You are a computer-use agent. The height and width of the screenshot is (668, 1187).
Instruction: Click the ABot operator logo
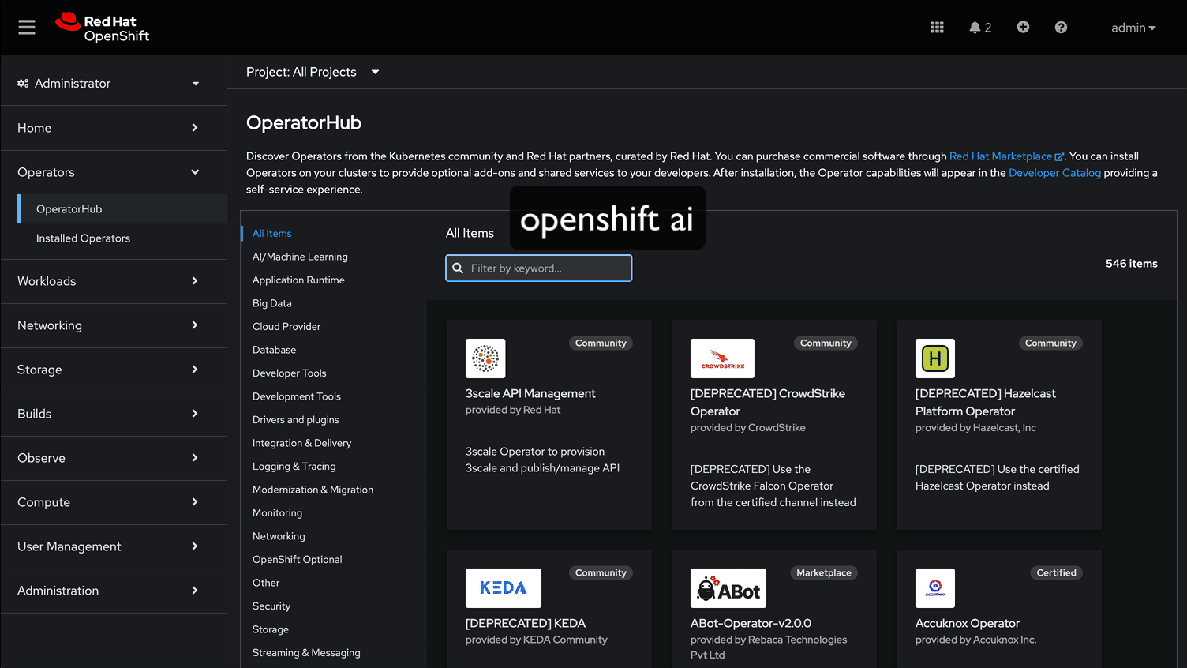click(728, 588)
